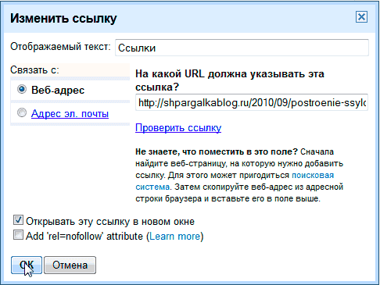The height and width of the screenshot is (285, 380).
Task: Edit the Отображаемый текст field
Action: pos(242,48)
